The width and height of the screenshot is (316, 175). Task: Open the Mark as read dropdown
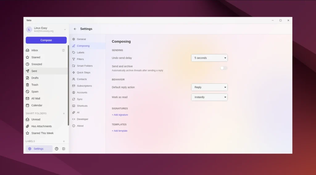point(209,97)
